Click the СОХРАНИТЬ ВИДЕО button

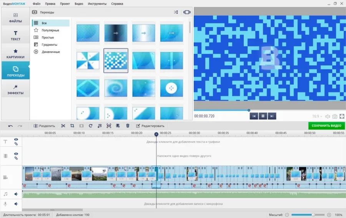tap(326, 126)
